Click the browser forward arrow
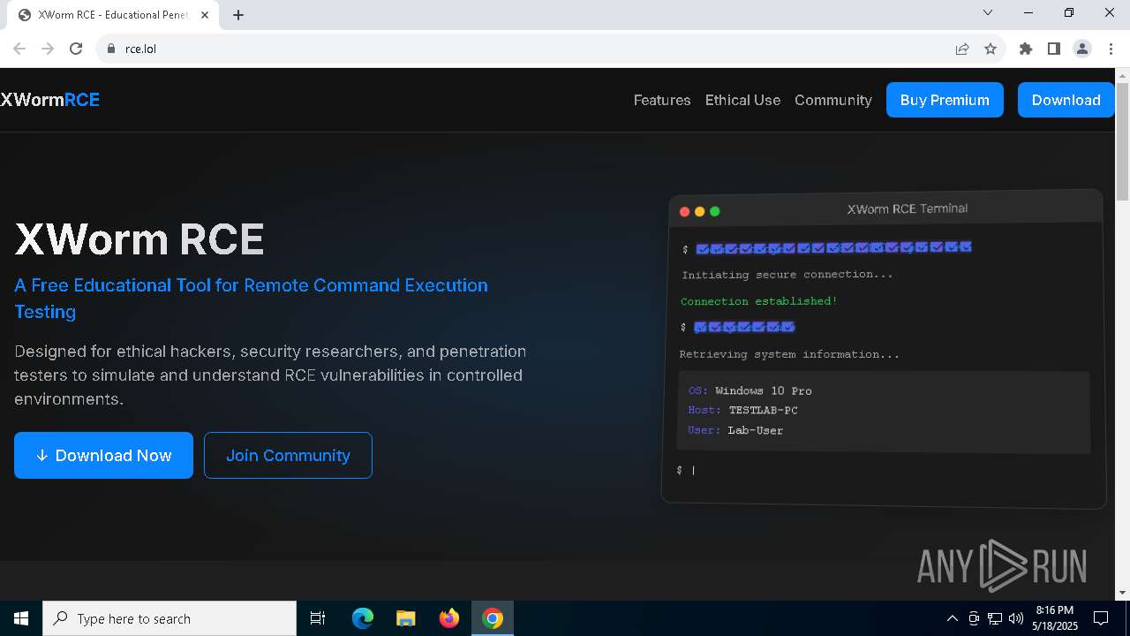The width and height of the screenshot is (1130, 636). coord(48,49)
